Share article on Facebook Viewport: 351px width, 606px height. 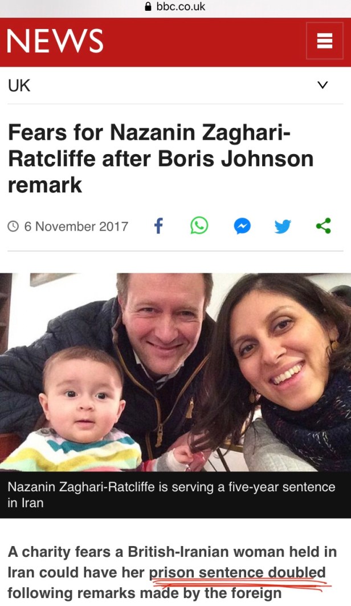(x=158, y=226)
